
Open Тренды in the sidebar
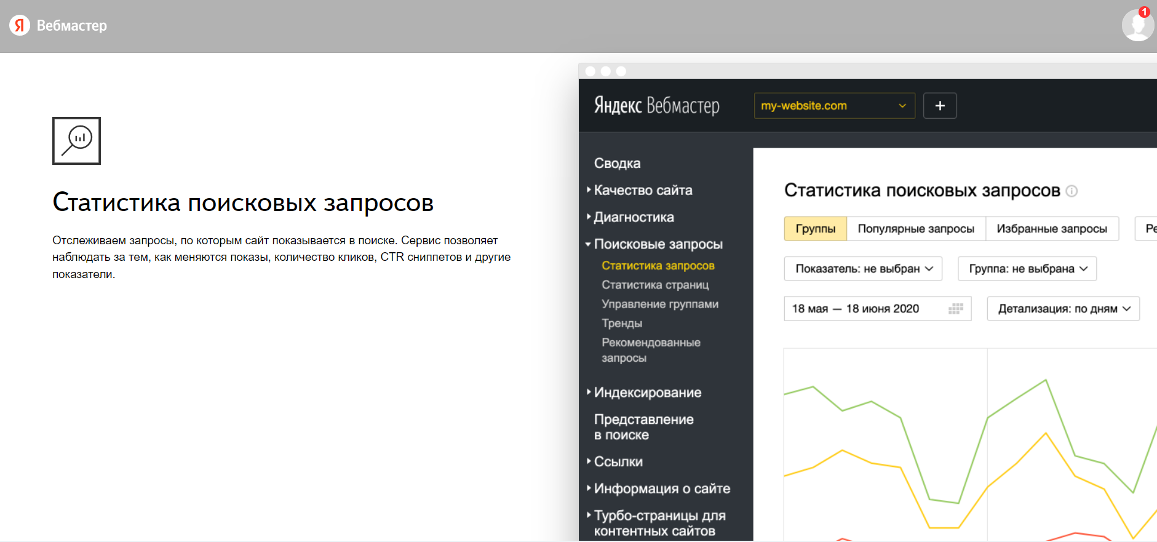point(622,323)
